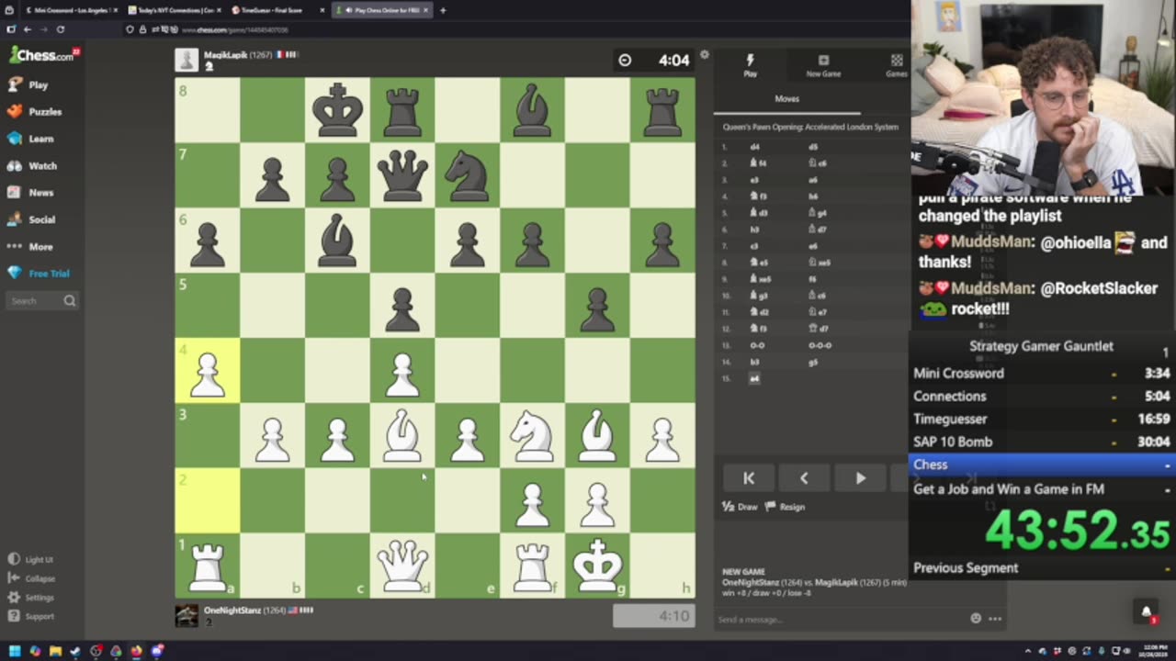Focus the sidebar Search field
The width and height of the screenshot is (1176, 661).
tap(41, 301)
